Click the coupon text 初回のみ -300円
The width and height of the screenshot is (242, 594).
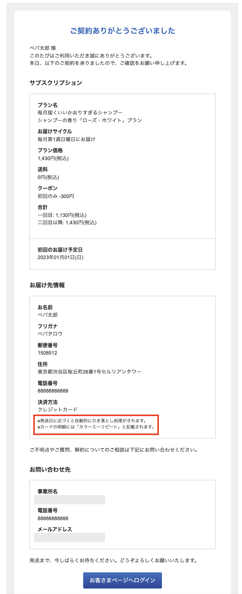pos(56,196)
